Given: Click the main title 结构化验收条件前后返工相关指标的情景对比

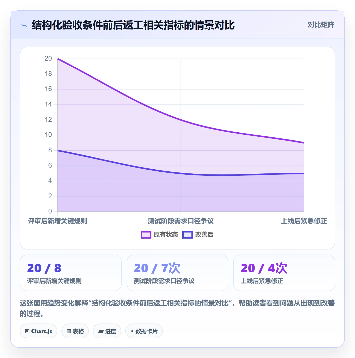Looking at the screenshot, I should [x=133, y=25].
